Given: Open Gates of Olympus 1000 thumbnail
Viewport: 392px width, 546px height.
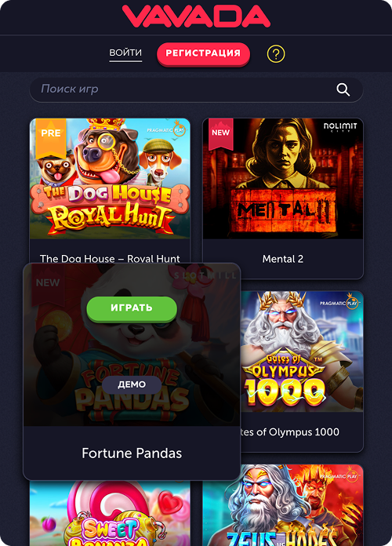Looking at the screenshot, I should coord(302,351).
